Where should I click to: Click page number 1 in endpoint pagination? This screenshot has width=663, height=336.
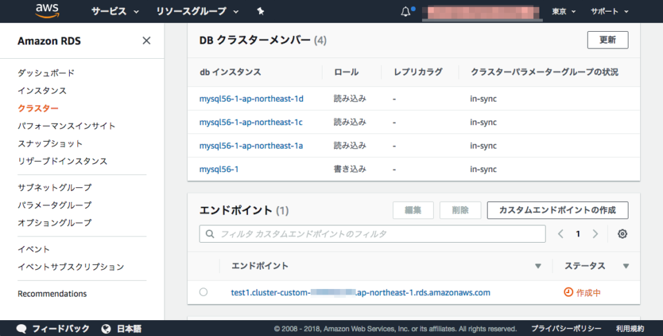point(578,234)
